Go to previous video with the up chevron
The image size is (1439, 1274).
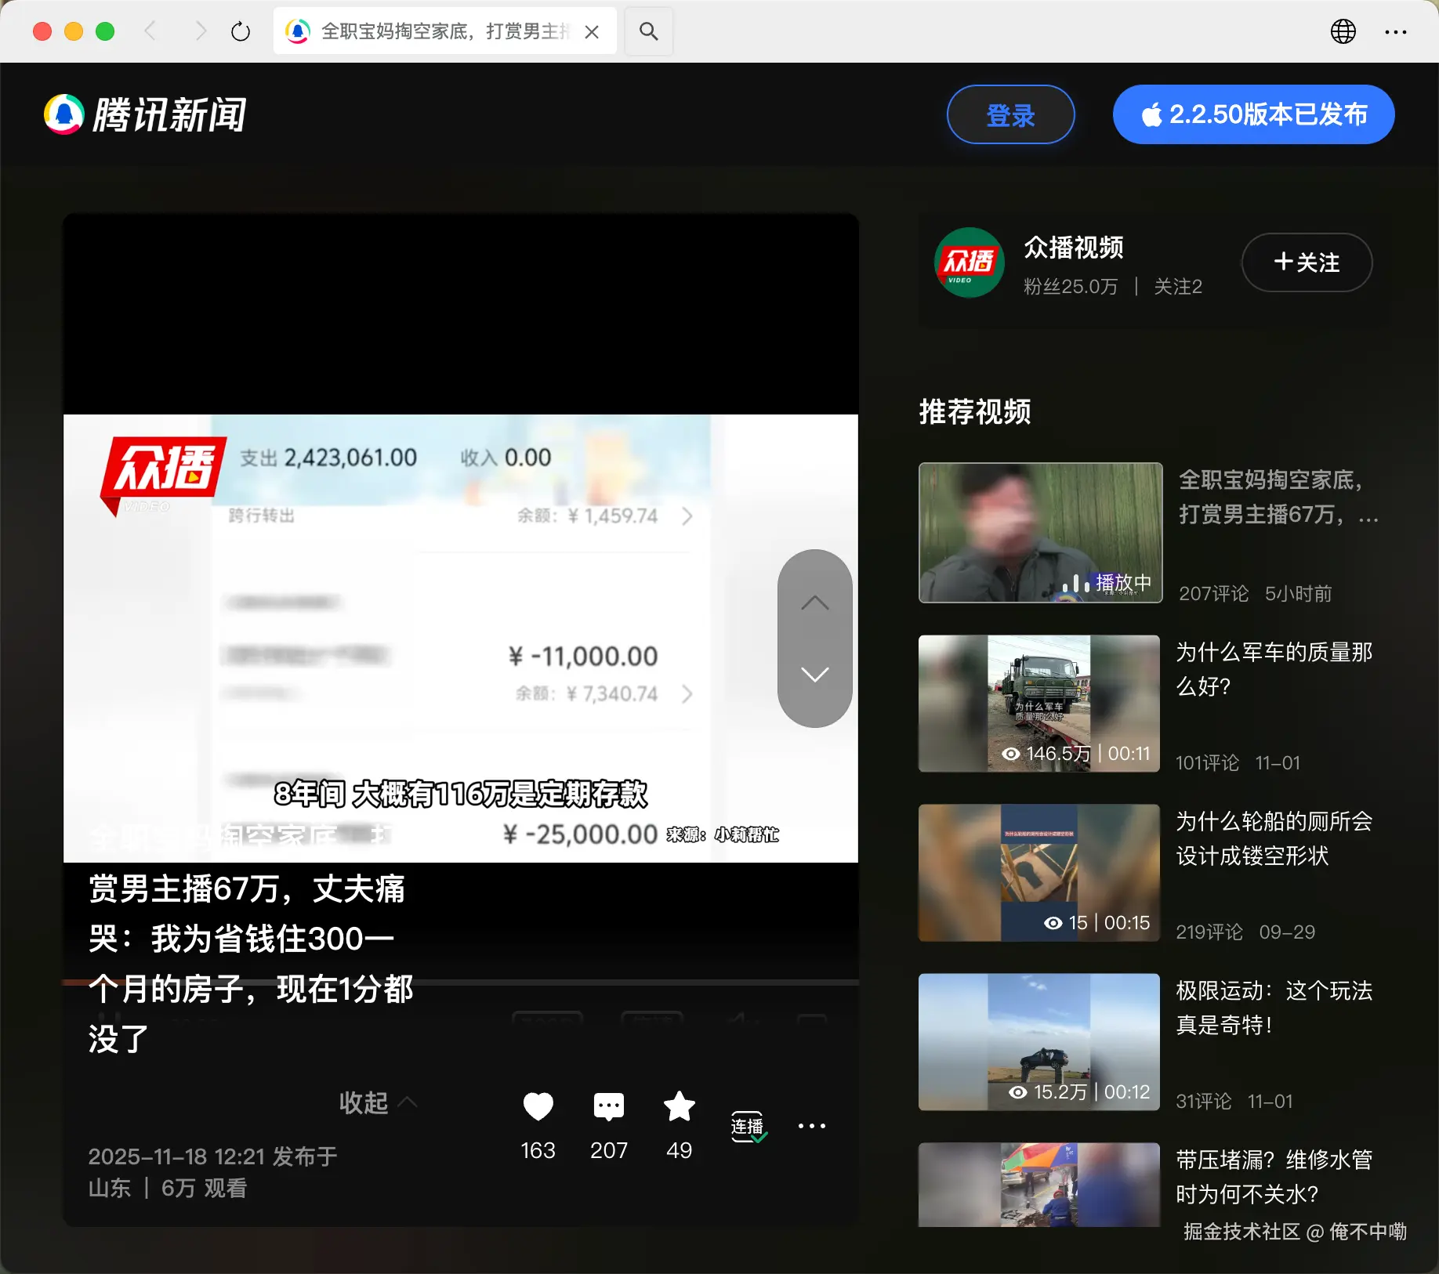pyautogui.click(x=815, y=603)
